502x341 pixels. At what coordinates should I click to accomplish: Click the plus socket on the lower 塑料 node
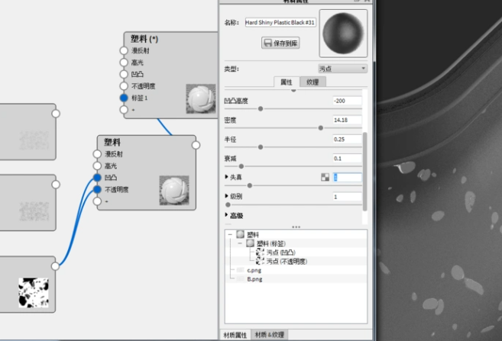tap(97, 201)
